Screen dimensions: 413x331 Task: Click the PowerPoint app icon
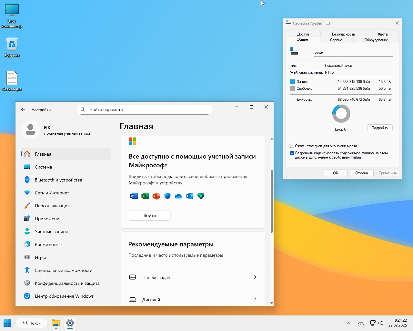[x=156, y=196]
